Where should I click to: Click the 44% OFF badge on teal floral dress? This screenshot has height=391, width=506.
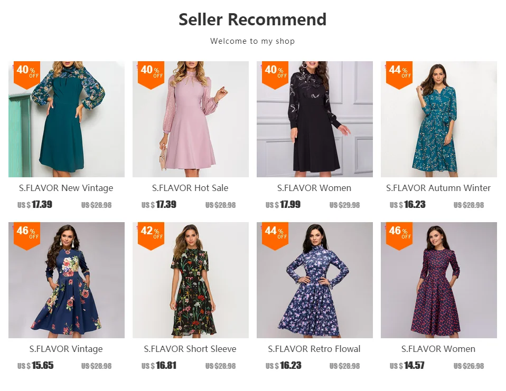pos(399,75)
